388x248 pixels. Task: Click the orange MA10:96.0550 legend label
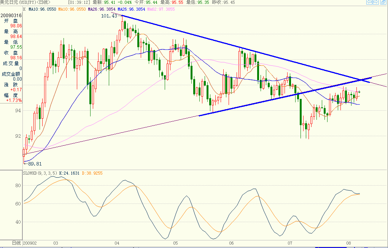(x=72, y=9)
